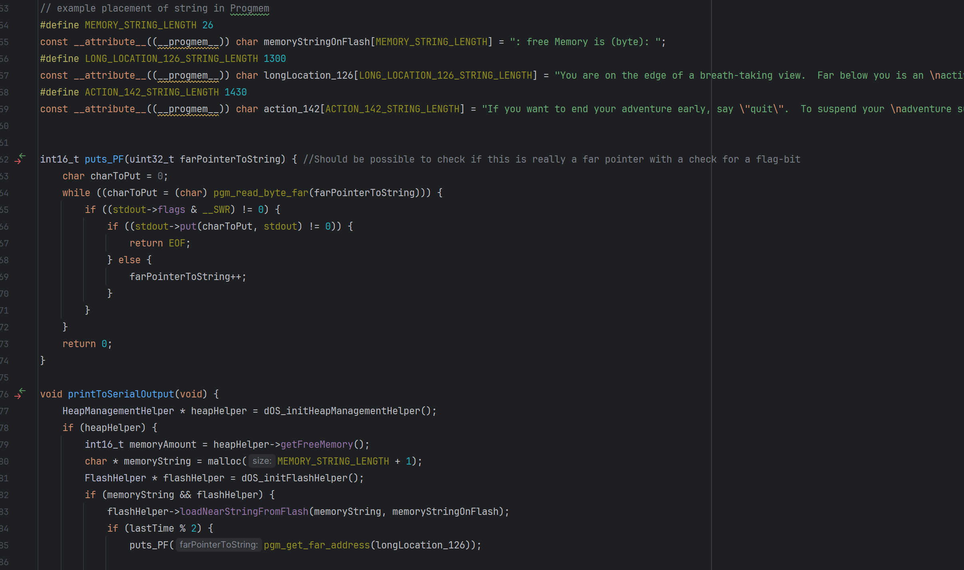964x570 pixels.
Task: Click the declaration gutter icon beside puts_PF
Action: (x=20, y=159)
